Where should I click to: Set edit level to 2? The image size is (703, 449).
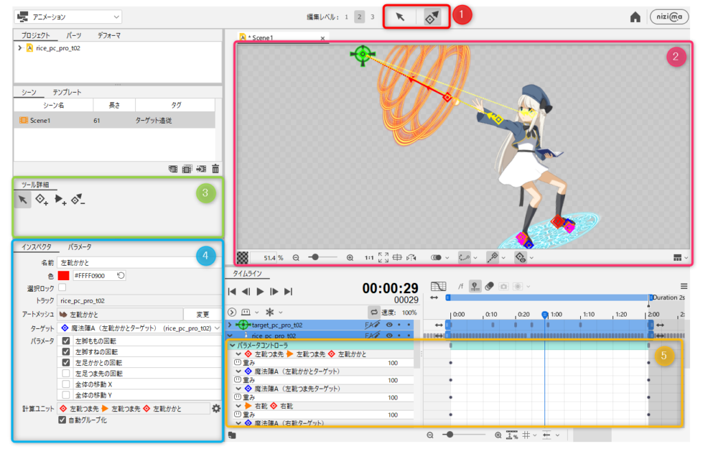359,17
